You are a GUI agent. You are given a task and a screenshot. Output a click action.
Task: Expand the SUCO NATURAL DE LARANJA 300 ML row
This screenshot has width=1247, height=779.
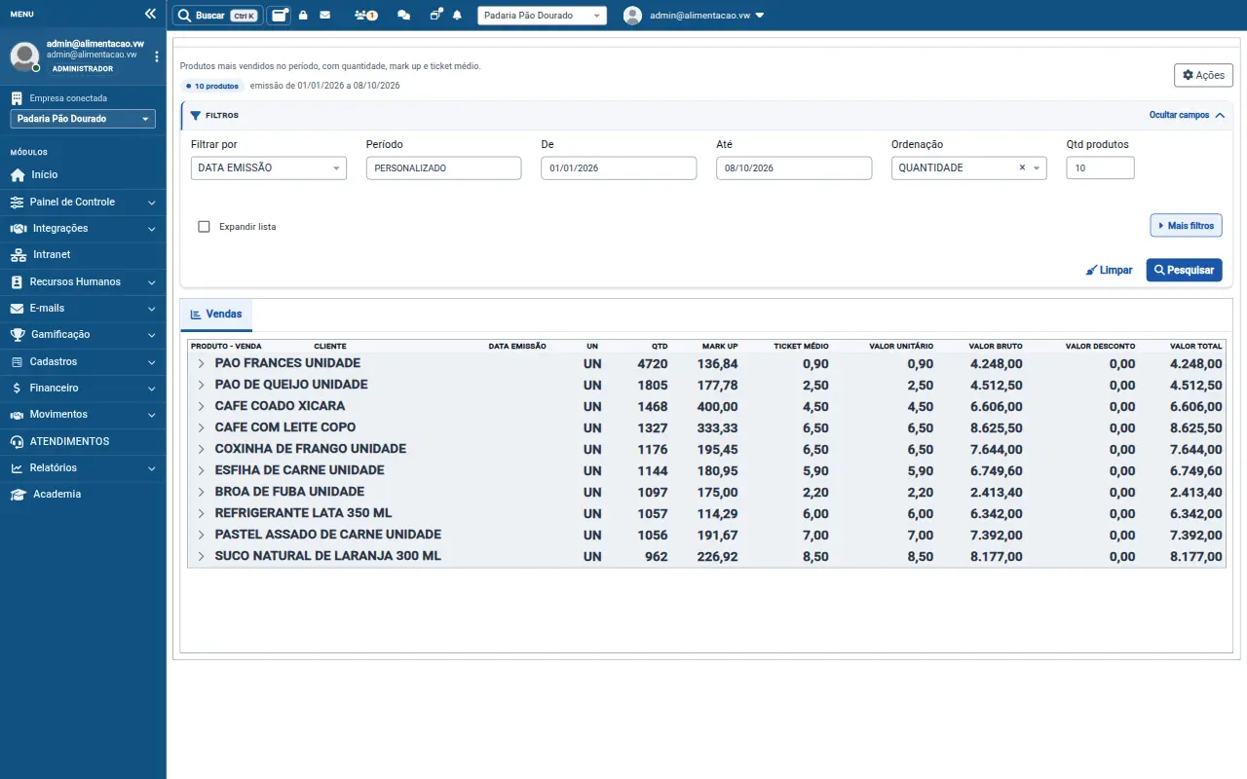[201, 556]
